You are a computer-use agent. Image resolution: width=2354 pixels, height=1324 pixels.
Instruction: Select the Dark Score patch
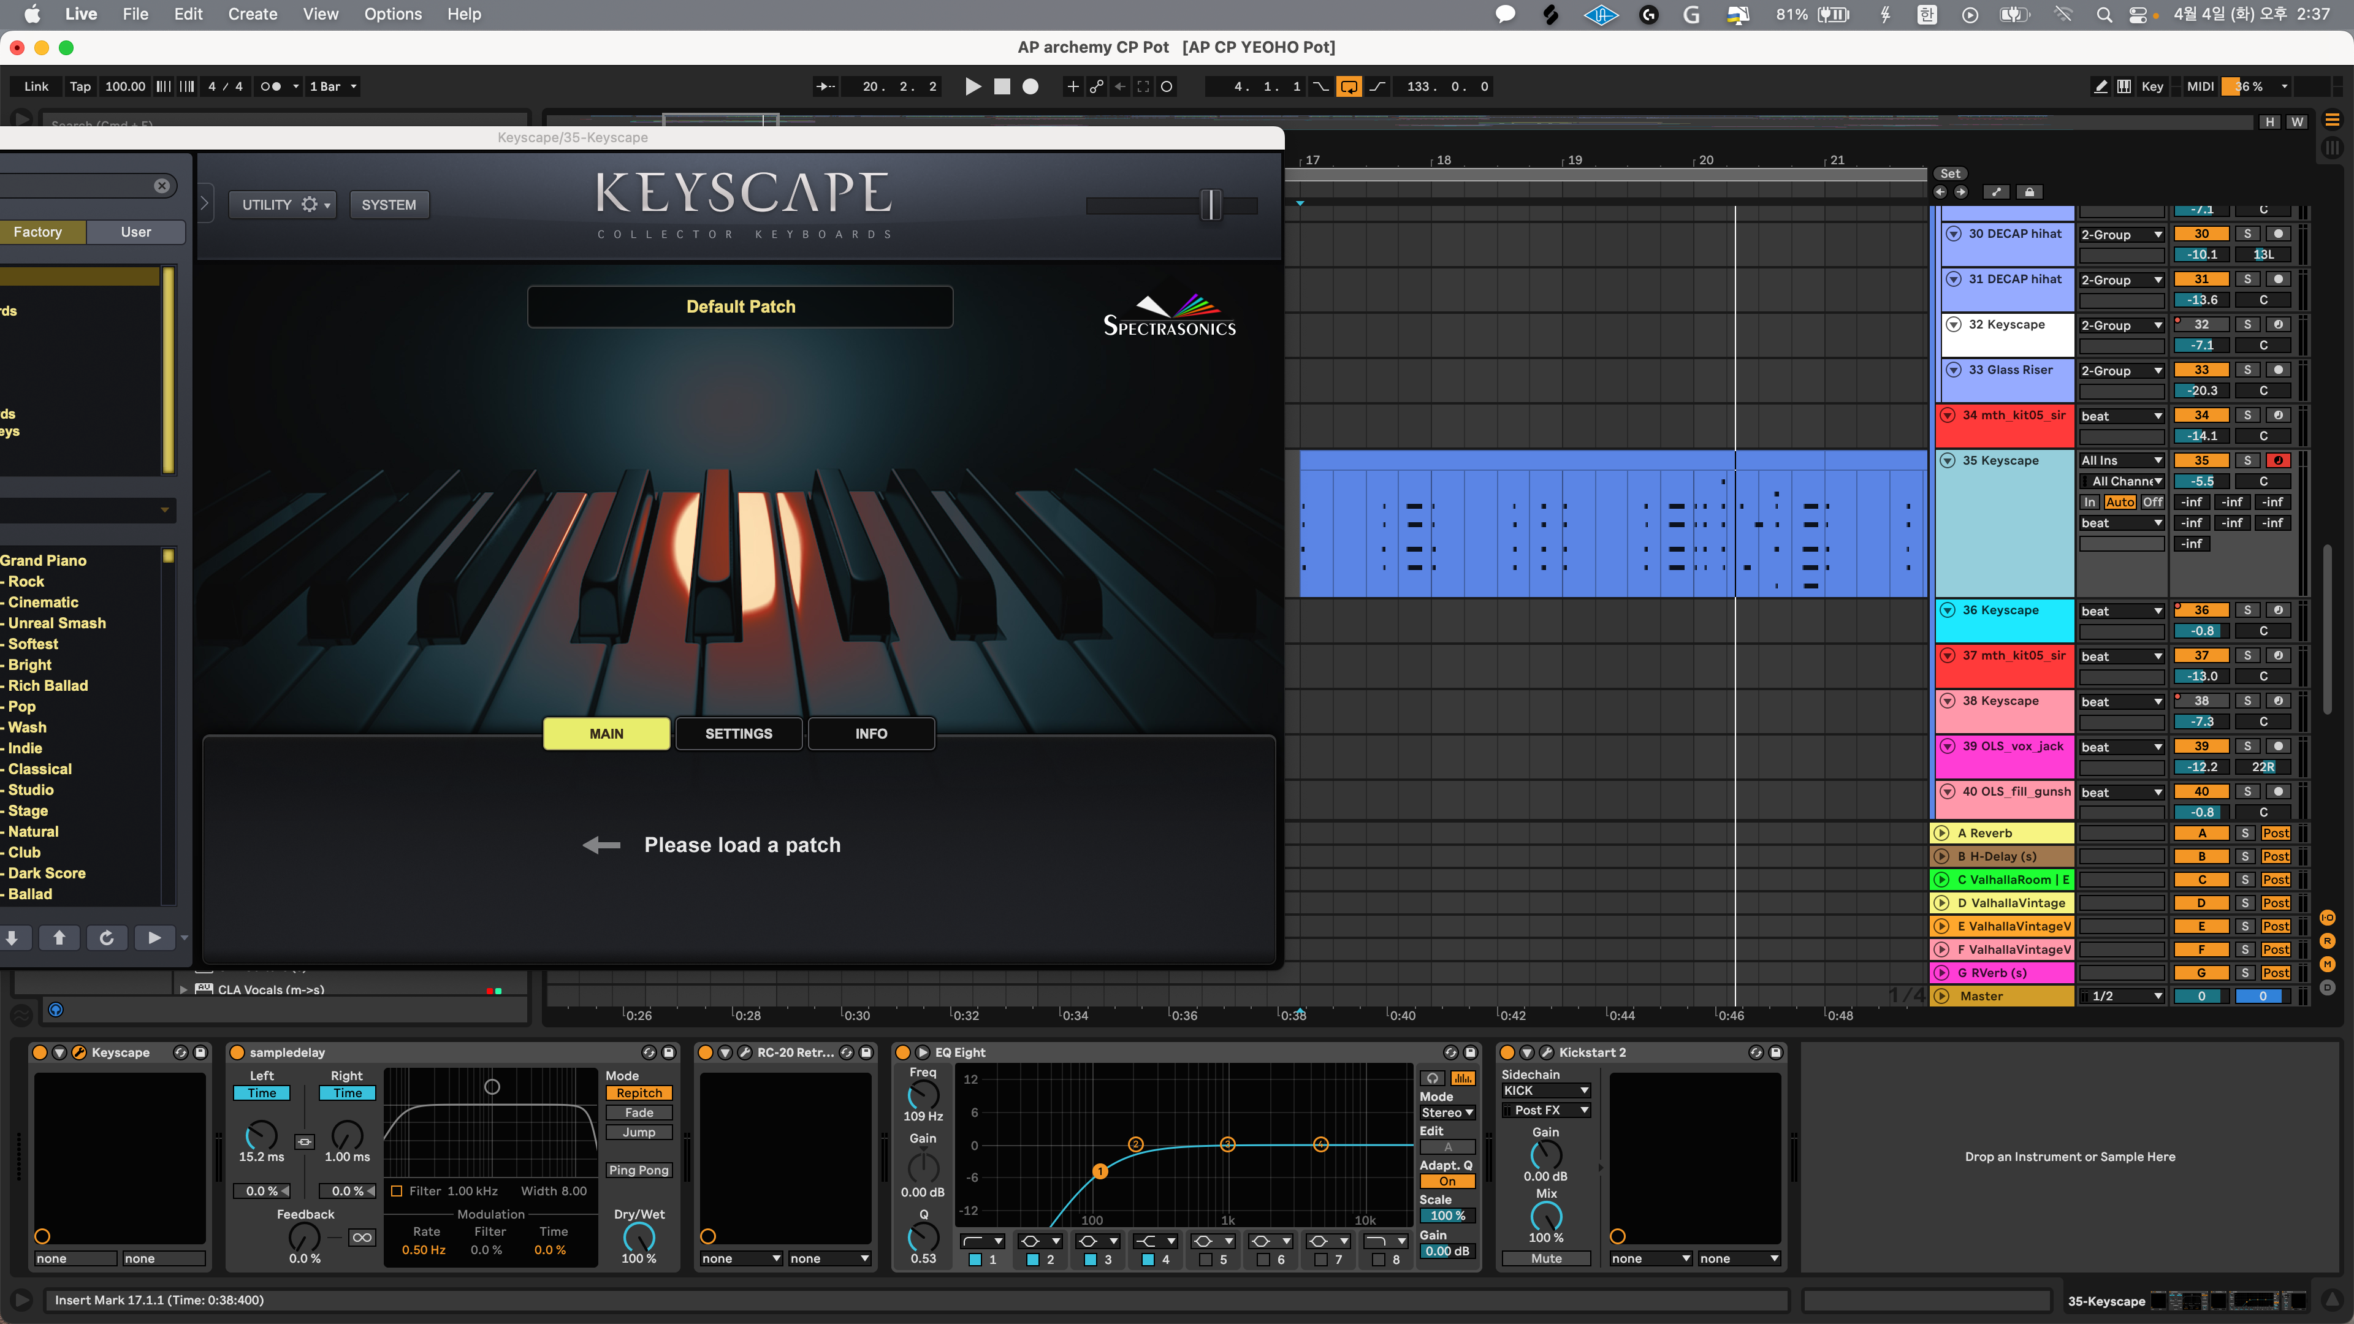(x=47, y=873)
